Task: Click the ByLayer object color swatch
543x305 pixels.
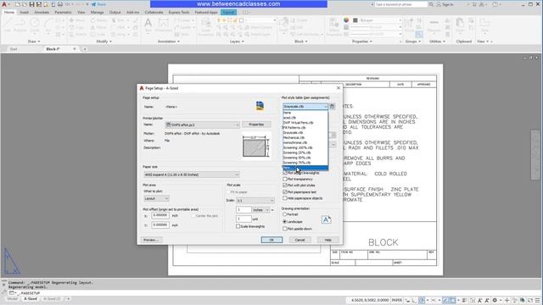Action: tap(355, 20)
